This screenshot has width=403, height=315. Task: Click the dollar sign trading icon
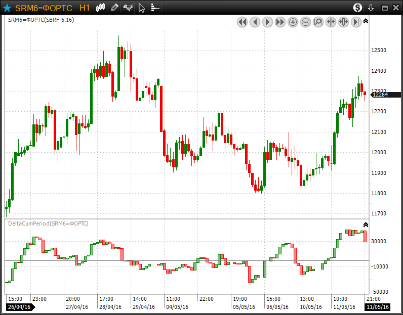click(x=358, y=8)
